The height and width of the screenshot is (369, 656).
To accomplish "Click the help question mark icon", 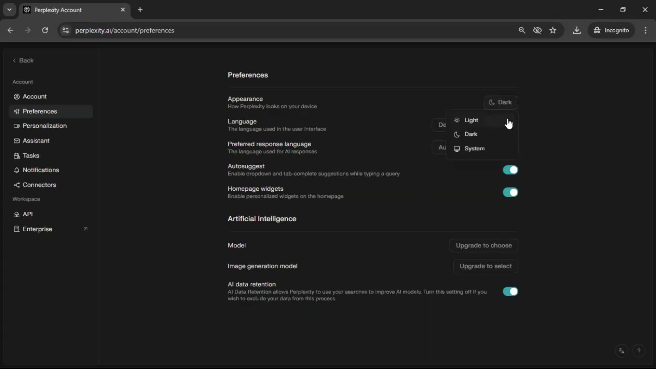I will coord(639,351).
